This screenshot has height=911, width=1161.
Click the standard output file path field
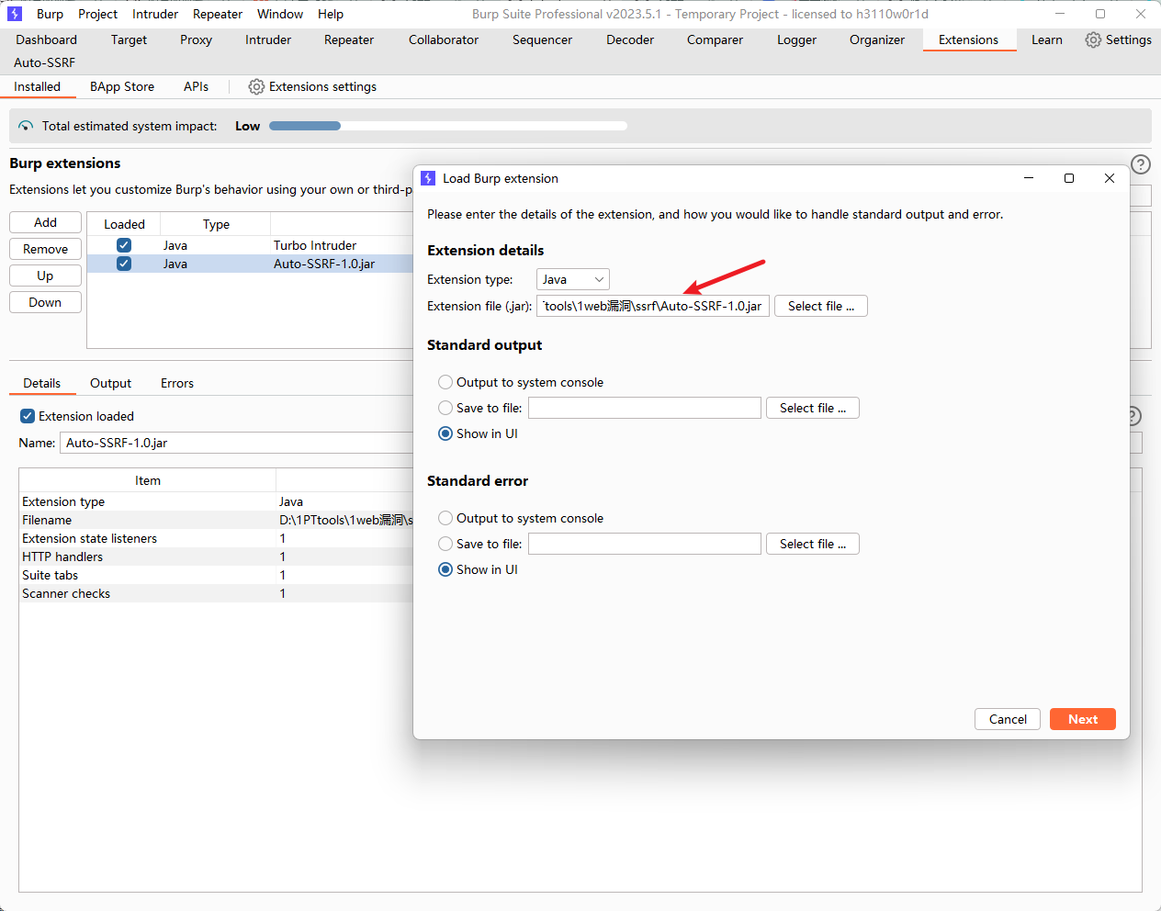pyautogui.click(x=645, y=408)
